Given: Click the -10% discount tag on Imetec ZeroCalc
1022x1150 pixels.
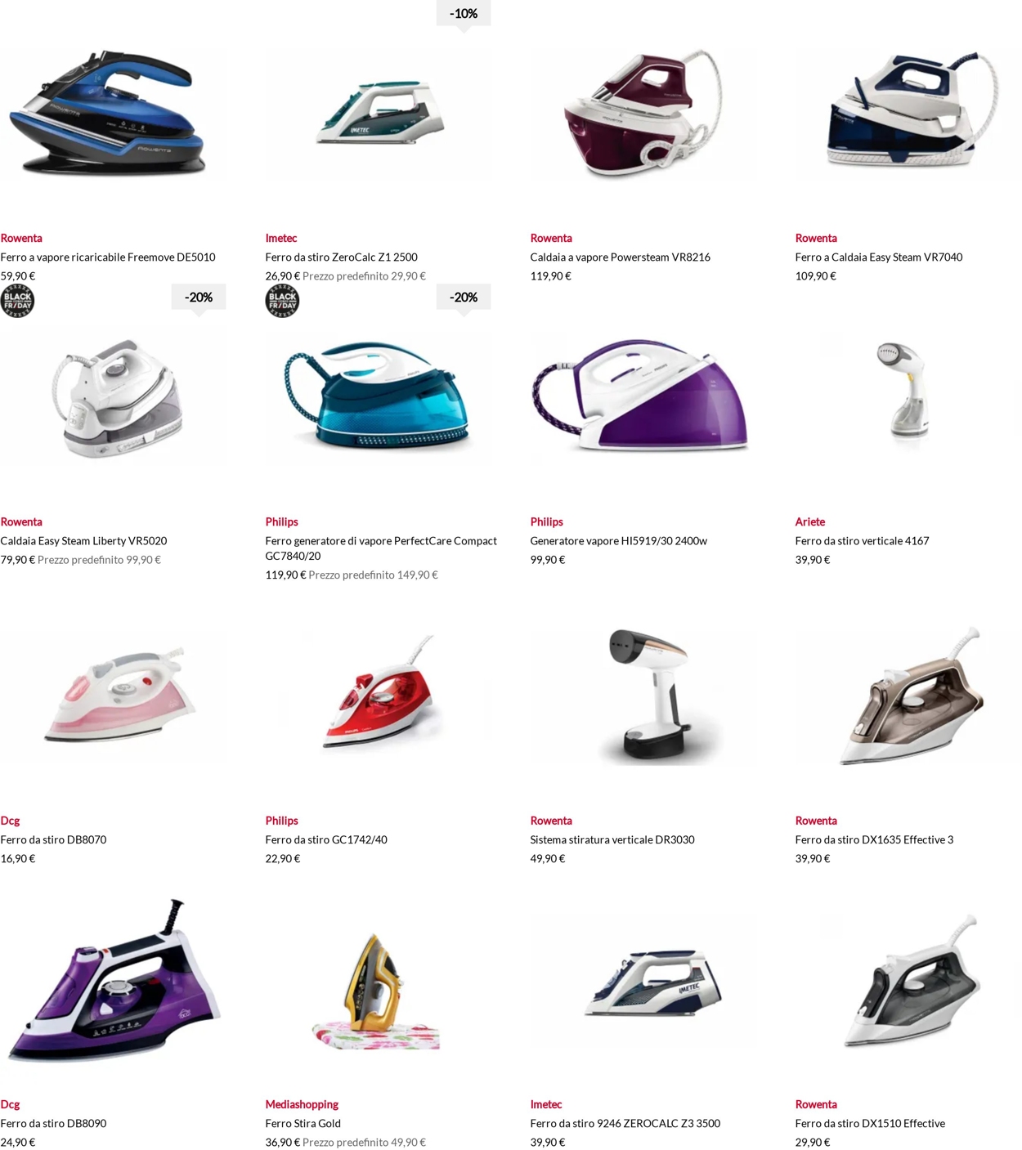Looking at the screenshot, I should pos(464,15).
